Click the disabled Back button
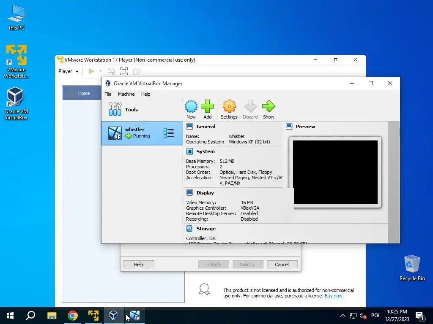The height and width of the screenshot is (324, 433). (214, 265)
